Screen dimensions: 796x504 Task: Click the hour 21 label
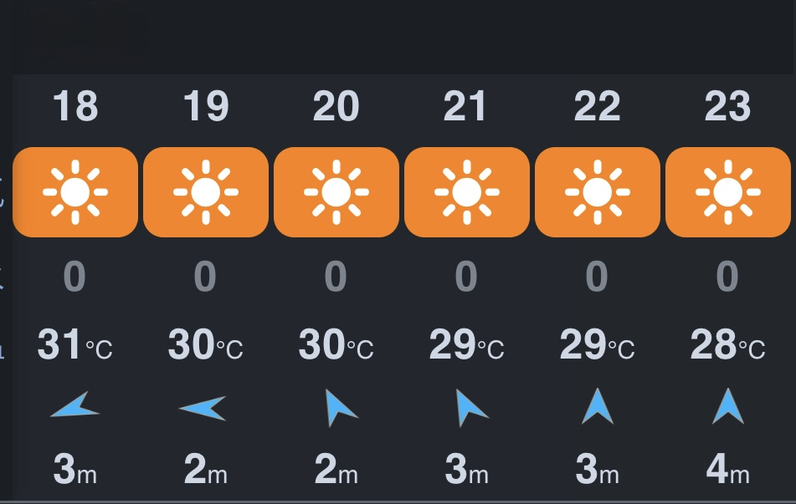(466, 107)
